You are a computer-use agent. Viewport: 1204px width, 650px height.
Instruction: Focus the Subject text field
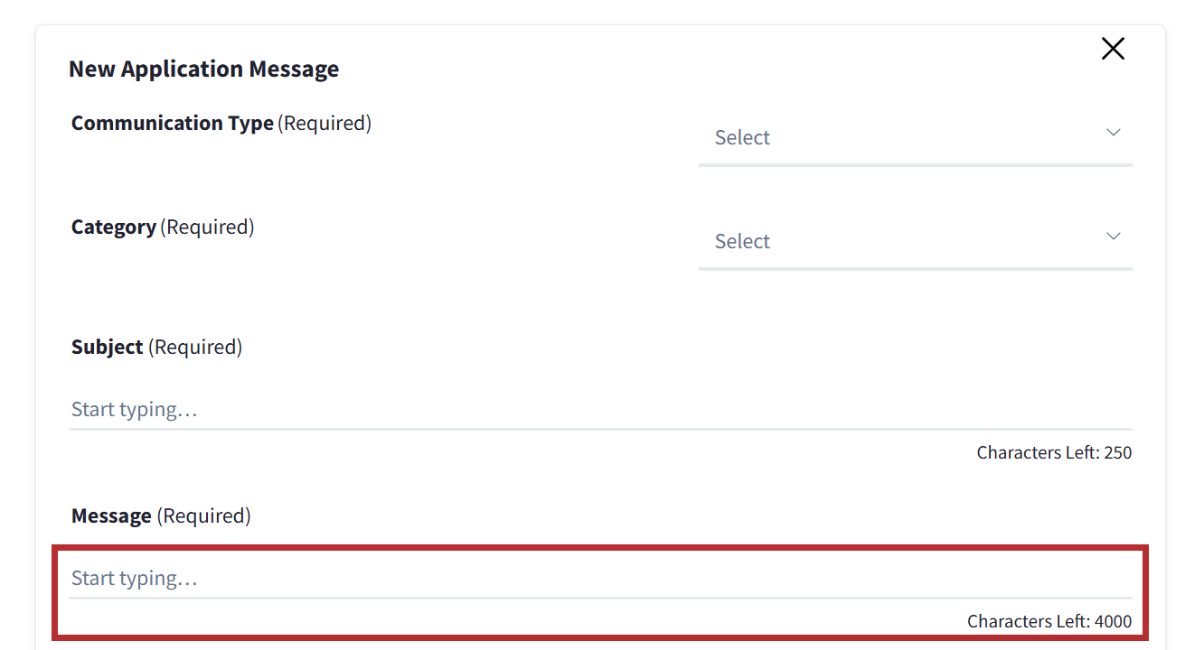[x=599, y=410]
